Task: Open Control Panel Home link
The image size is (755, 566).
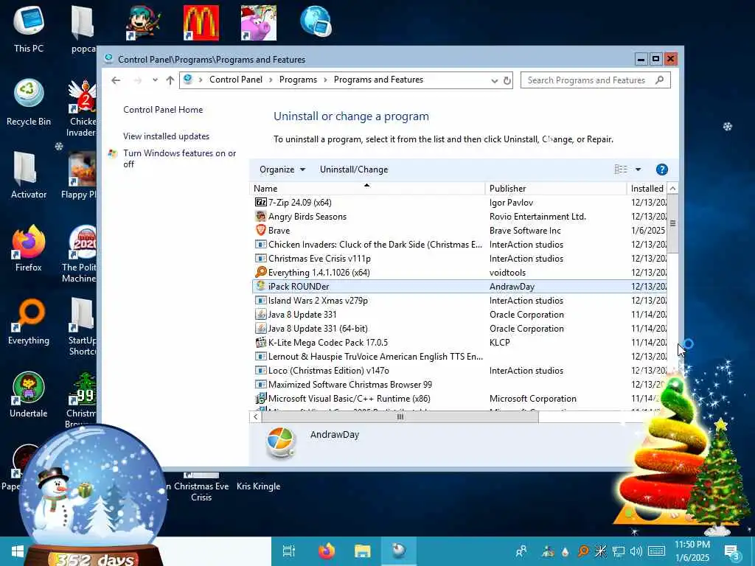Action: click(x=163, y=110)
